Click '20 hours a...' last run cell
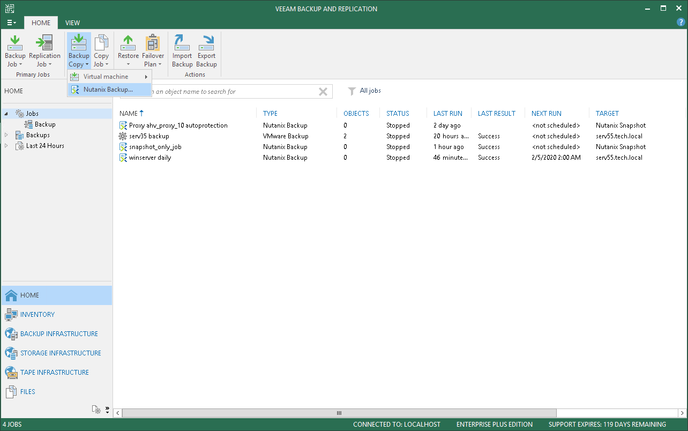688x431 pixels. coord(451,136)
